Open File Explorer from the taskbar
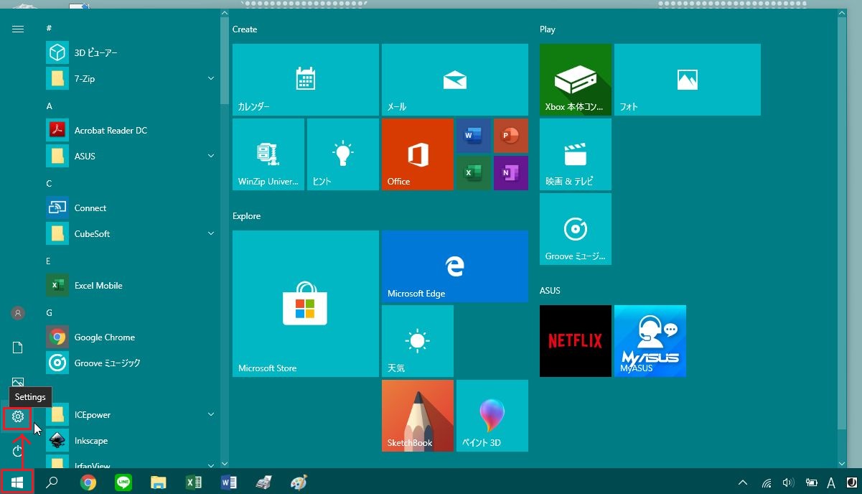 pos(159,483)
